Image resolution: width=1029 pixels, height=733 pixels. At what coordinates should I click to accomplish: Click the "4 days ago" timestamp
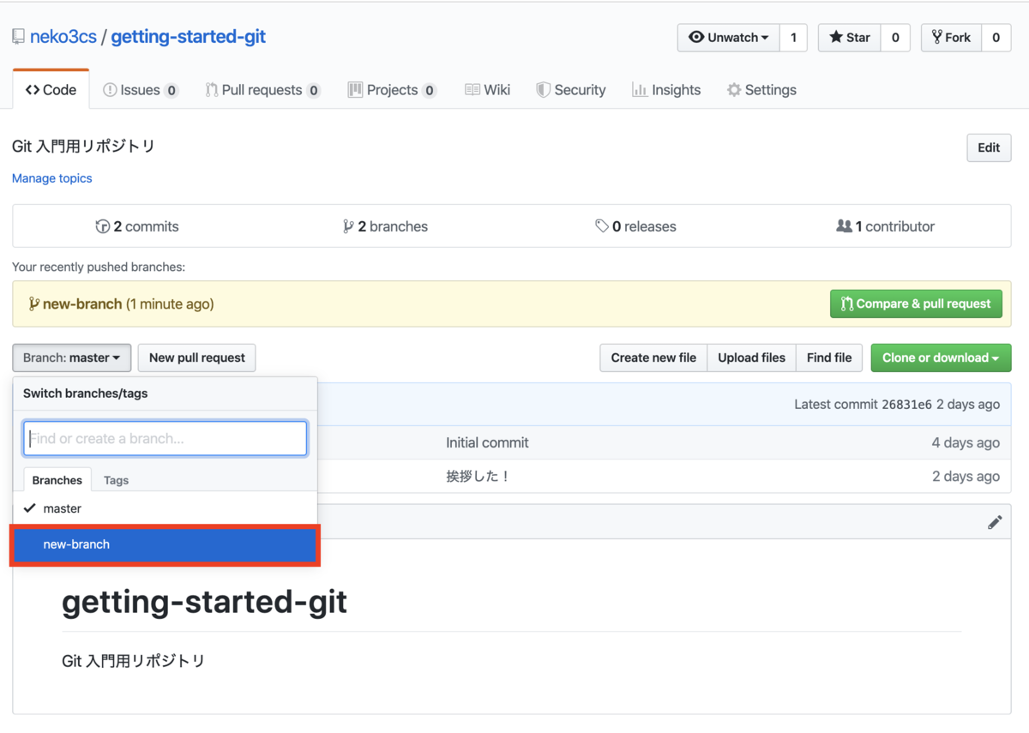pyautogui.click(x=966, y=442)
